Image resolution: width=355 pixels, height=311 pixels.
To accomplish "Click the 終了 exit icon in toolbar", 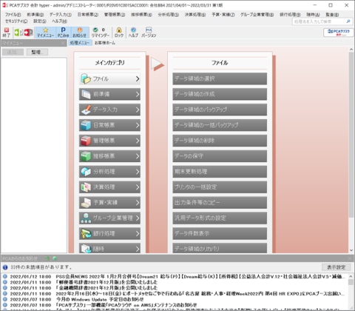I will point(7,32).
